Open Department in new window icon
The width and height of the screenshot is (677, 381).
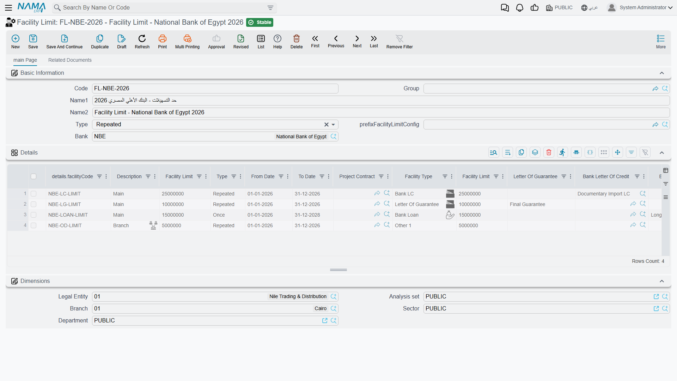point(325,321)
